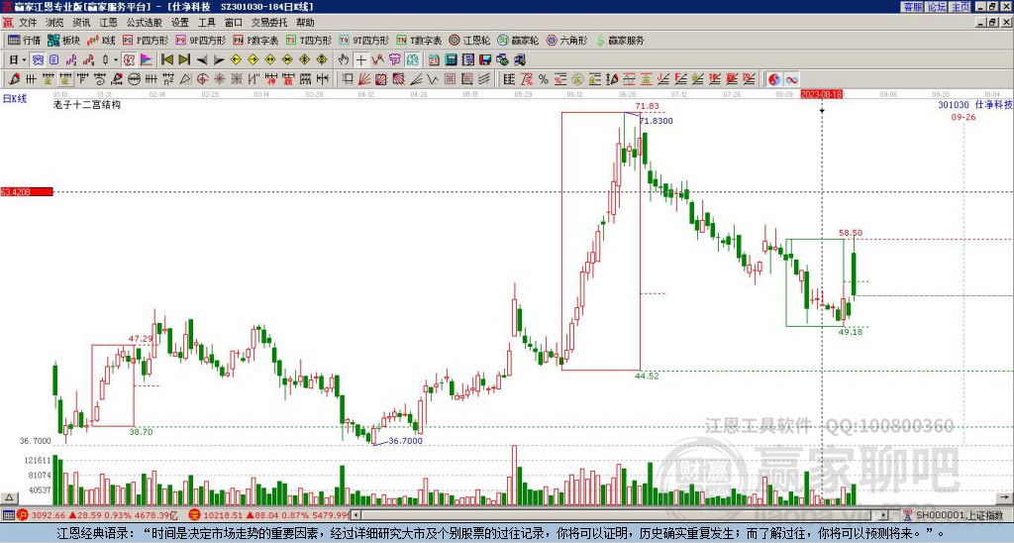The height and width of the screenshot is (543, 1014).
Task: Click the flag pennant icon
Action: pos(147,60)
